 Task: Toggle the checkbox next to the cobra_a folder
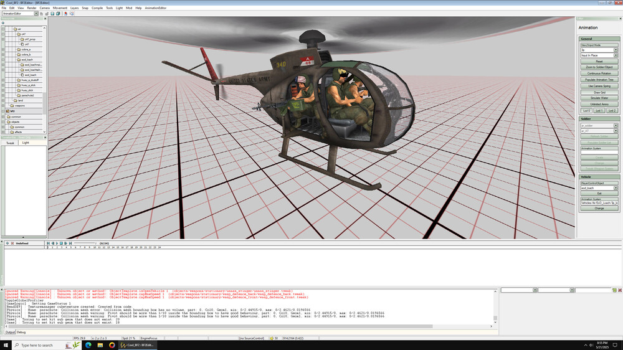pyautogui.click(x=3, y=50)
